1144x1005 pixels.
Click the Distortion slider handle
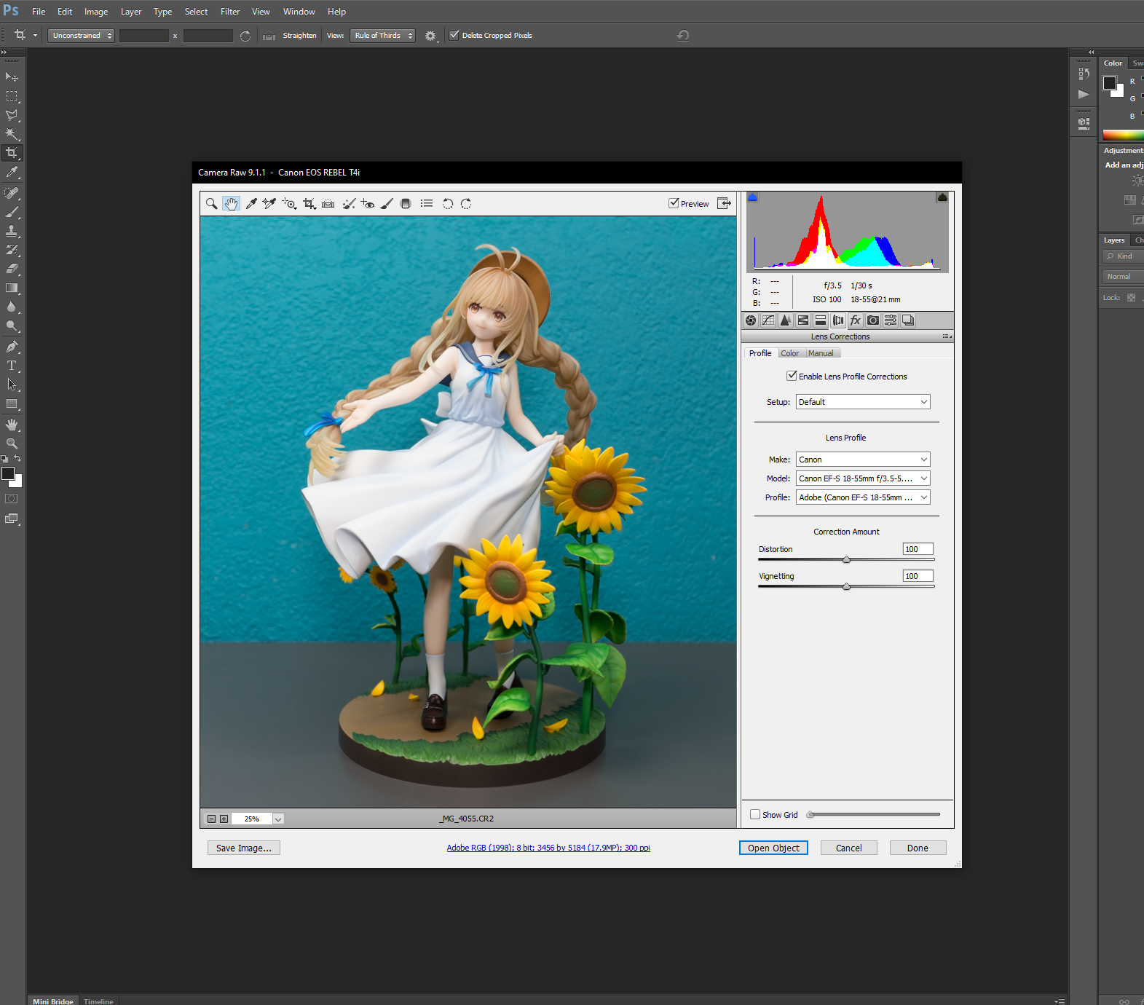coord(846,560)
